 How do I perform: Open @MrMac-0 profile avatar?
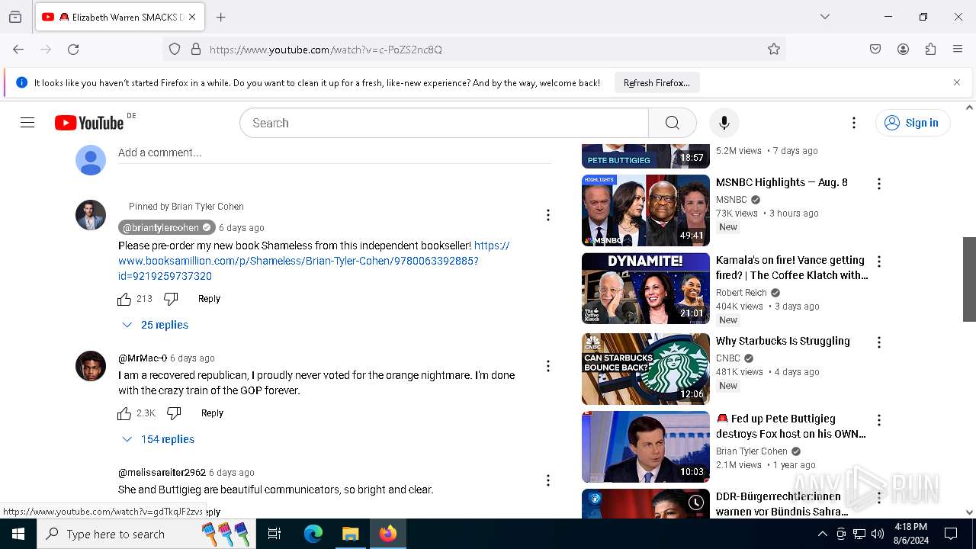point(91,366)
